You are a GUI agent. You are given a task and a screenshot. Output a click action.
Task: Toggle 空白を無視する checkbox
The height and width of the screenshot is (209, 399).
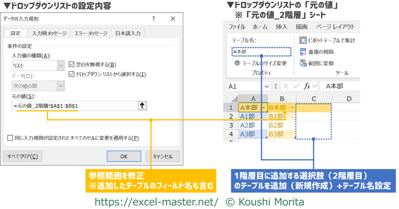click(x=72, y=64)
